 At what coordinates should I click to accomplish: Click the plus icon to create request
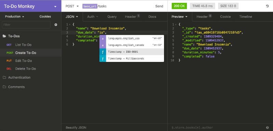56,25
